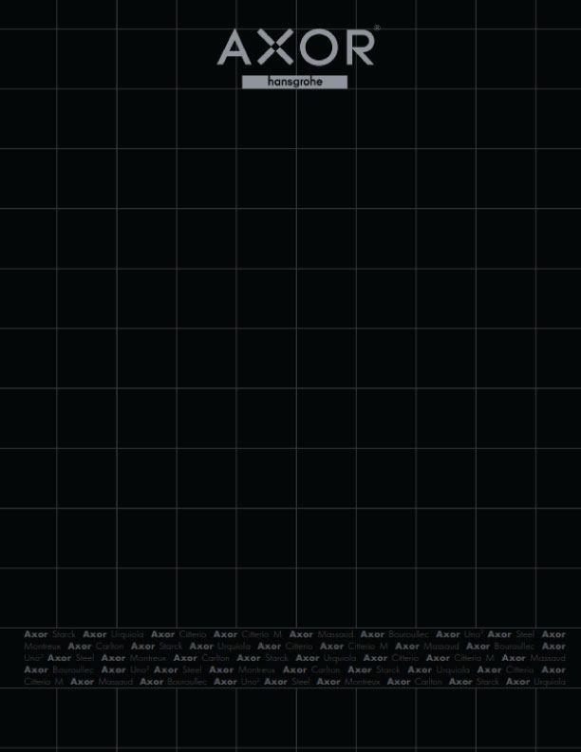
Task: Click the large AXOR logo
Action: (x=295, y=47)
